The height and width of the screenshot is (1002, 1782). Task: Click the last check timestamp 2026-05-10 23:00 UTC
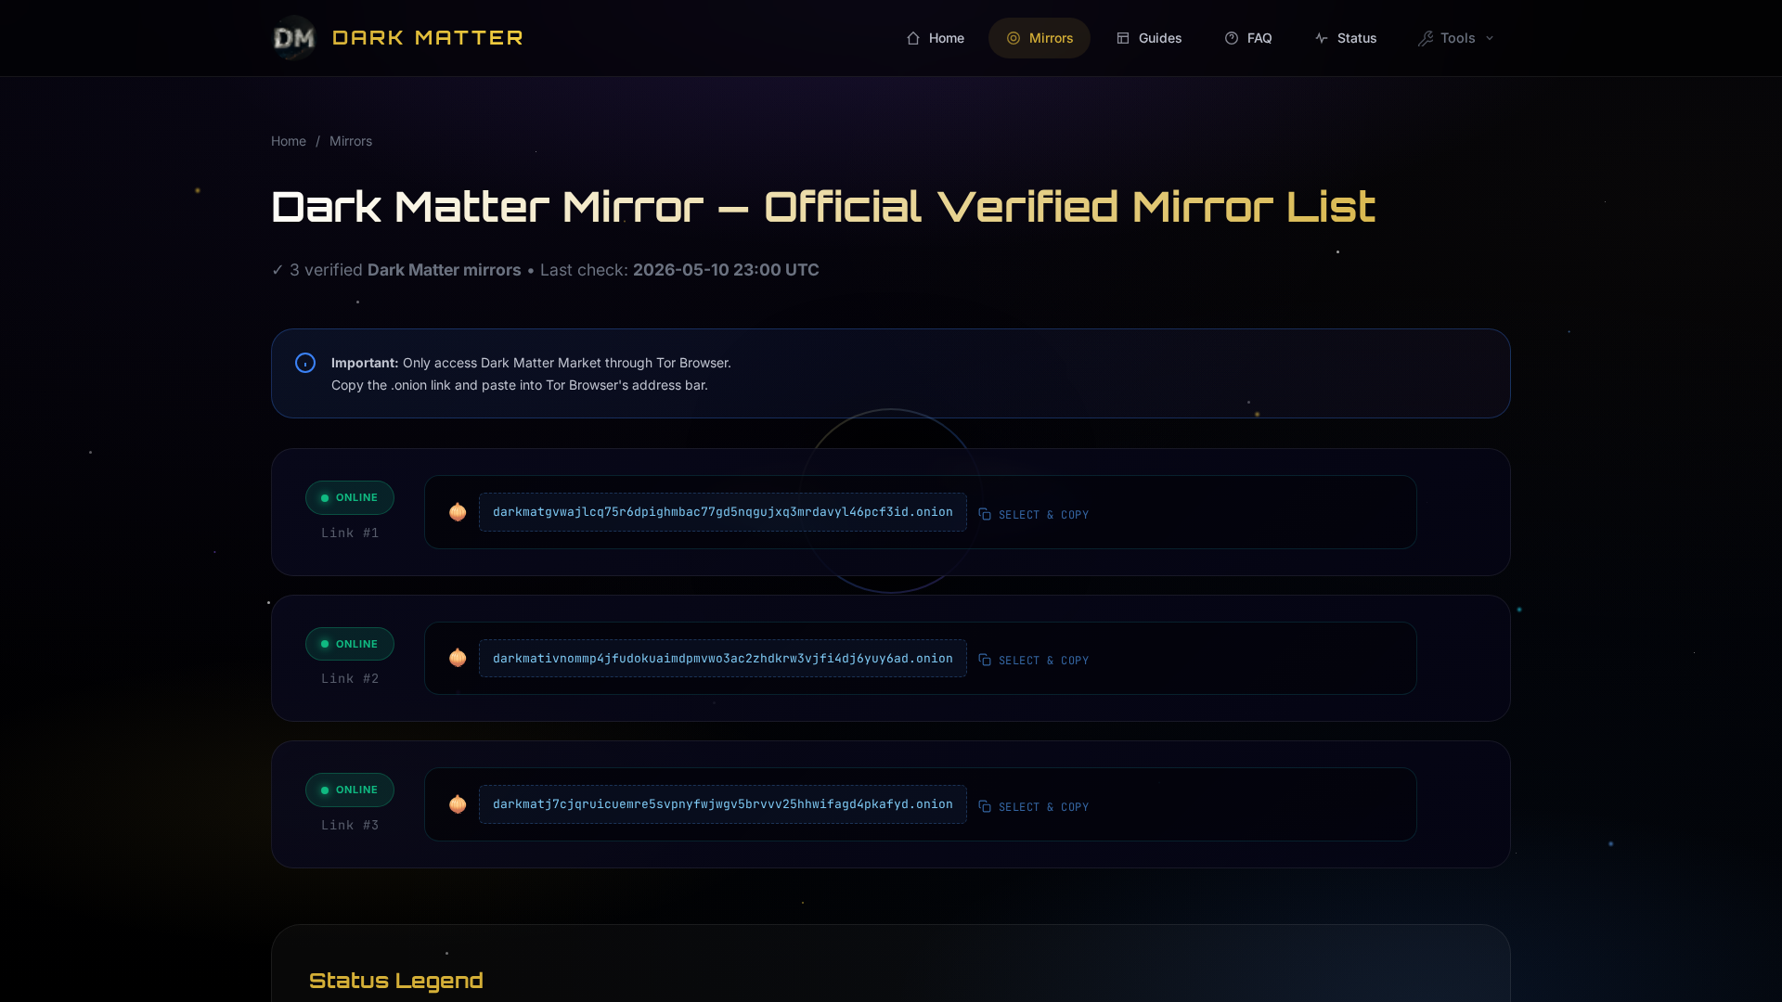tap(726, 270)
